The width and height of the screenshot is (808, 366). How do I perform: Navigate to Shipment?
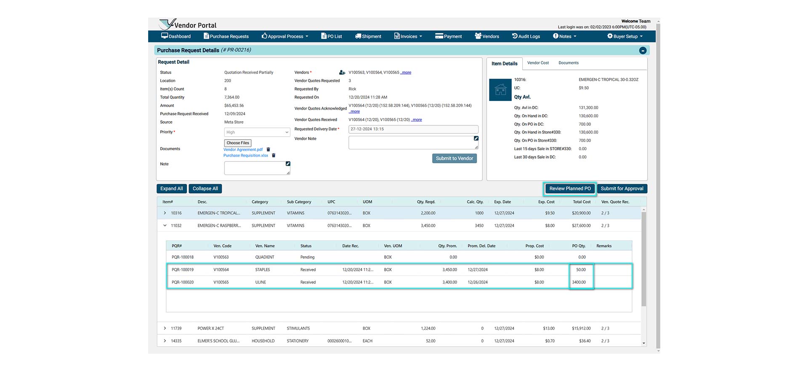click(x=368, y=36)
